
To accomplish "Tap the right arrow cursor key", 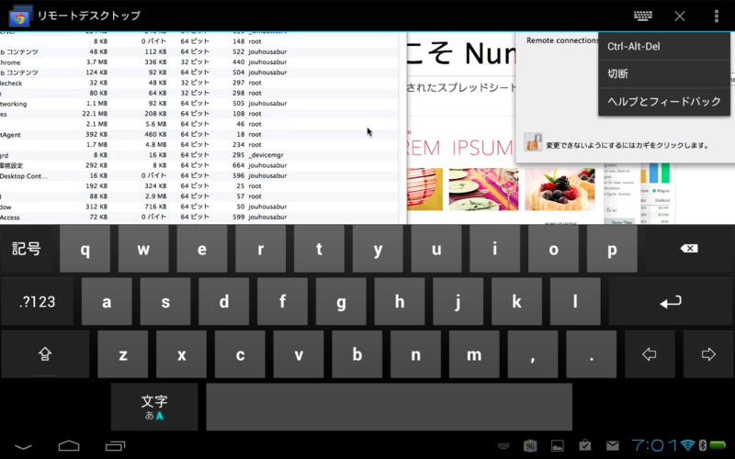I will coord(708,354).
